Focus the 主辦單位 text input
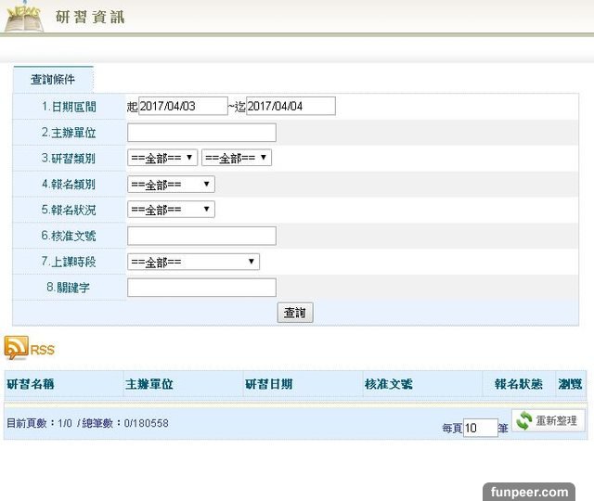Screen dimensions: 594x501 click(201, 133)
